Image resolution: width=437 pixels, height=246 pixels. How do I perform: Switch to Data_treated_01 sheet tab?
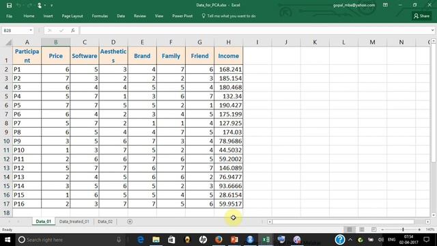pyautogui.click(x=74, y=221)
